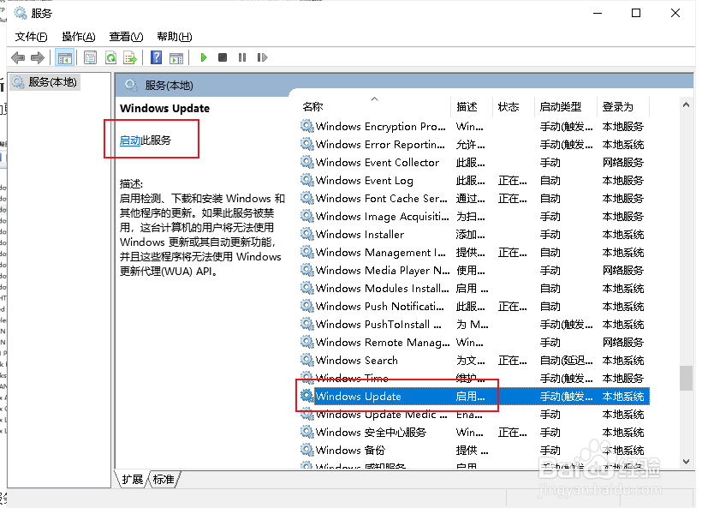Sort by 名称 column header
702x514 pixels.
tap(374, 106)
